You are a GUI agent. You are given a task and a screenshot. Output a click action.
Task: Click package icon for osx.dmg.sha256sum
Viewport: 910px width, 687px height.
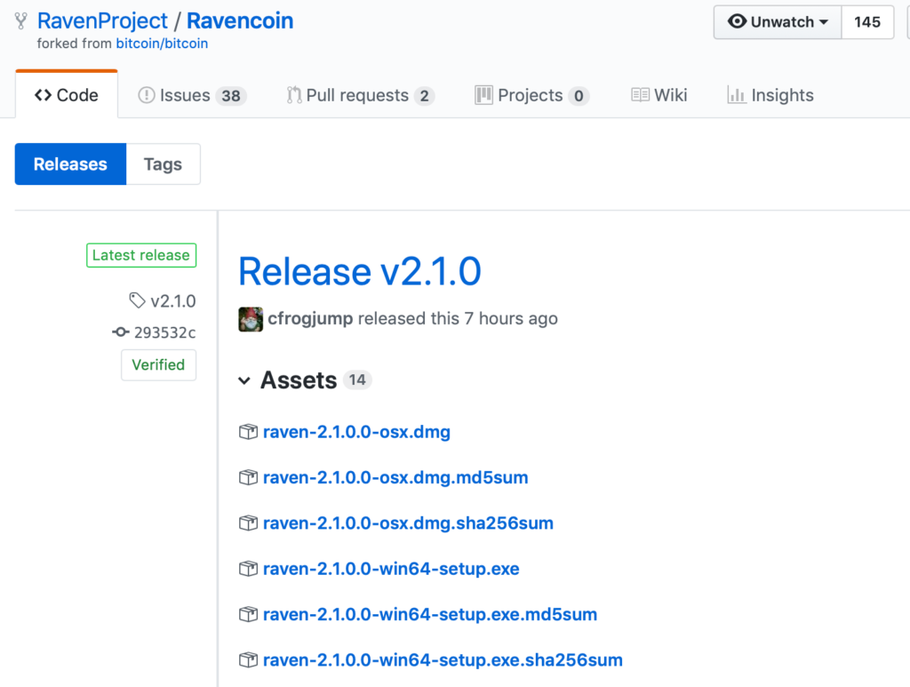coord(248,523)
